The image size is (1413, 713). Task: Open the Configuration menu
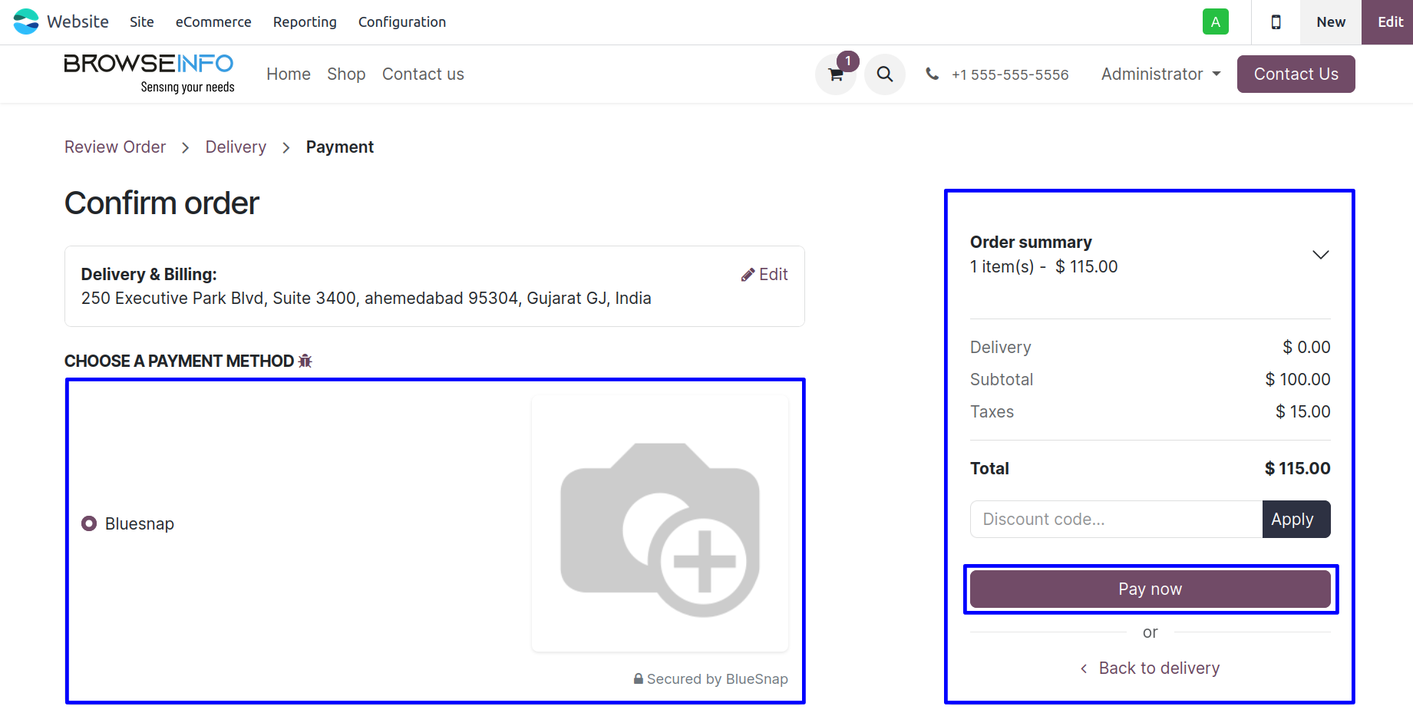coord(401,22)
